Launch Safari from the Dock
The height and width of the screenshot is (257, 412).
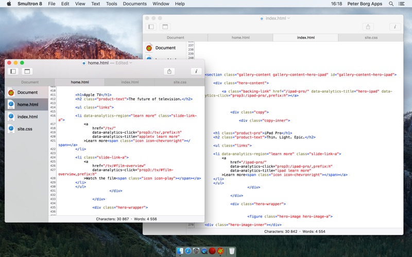(188, 251)
